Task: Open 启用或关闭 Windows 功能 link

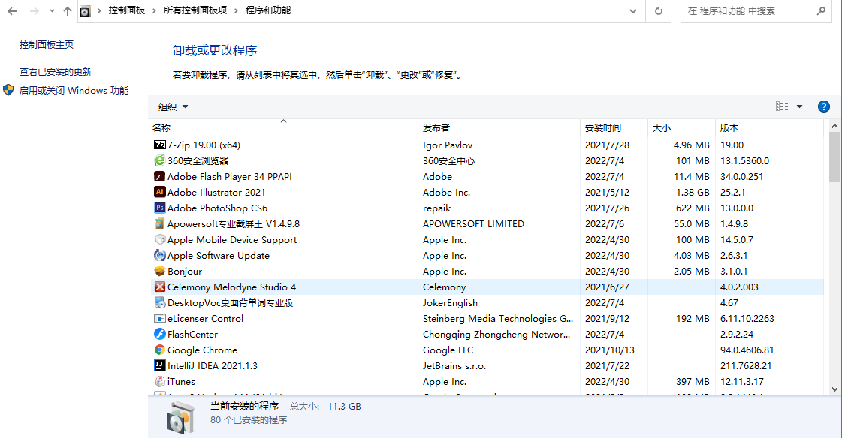Action: 74,90
